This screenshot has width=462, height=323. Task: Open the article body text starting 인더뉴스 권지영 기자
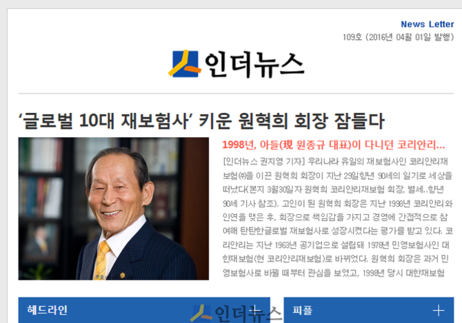click(338, 218)
